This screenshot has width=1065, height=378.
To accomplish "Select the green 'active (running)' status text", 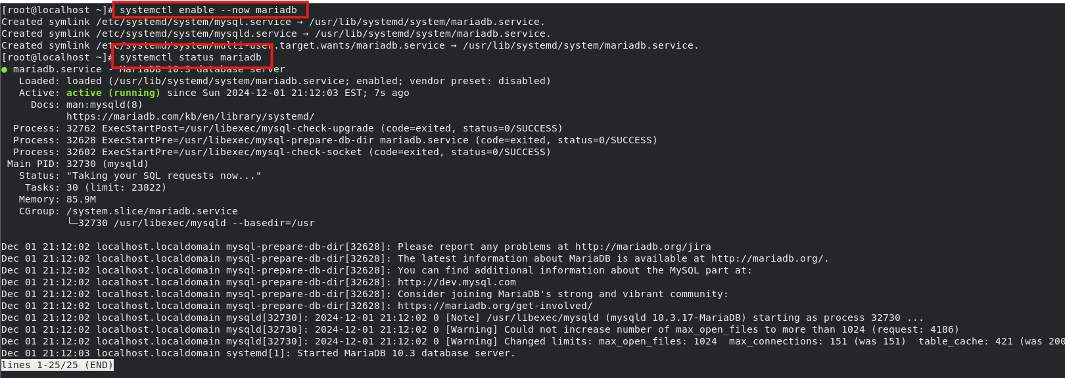I will (113, 93).
